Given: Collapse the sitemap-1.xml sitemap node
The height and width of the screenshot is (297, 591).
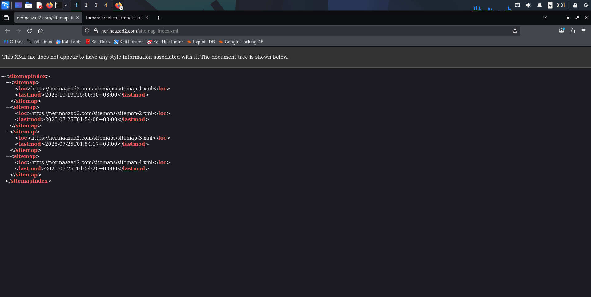Looking at the screenshot, I should (8, 82).
